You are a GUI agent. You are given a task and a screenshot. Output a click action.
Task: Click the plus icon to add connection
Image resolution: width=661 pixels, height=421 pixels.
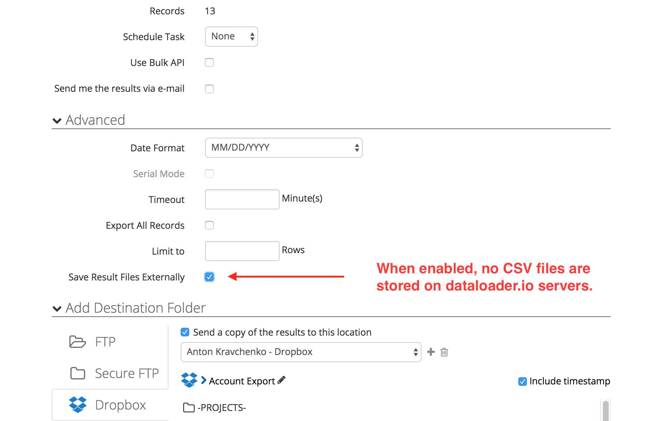pos(431,352)
